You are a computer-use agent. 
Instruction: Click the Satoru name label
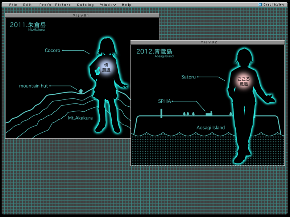point(188,77)
